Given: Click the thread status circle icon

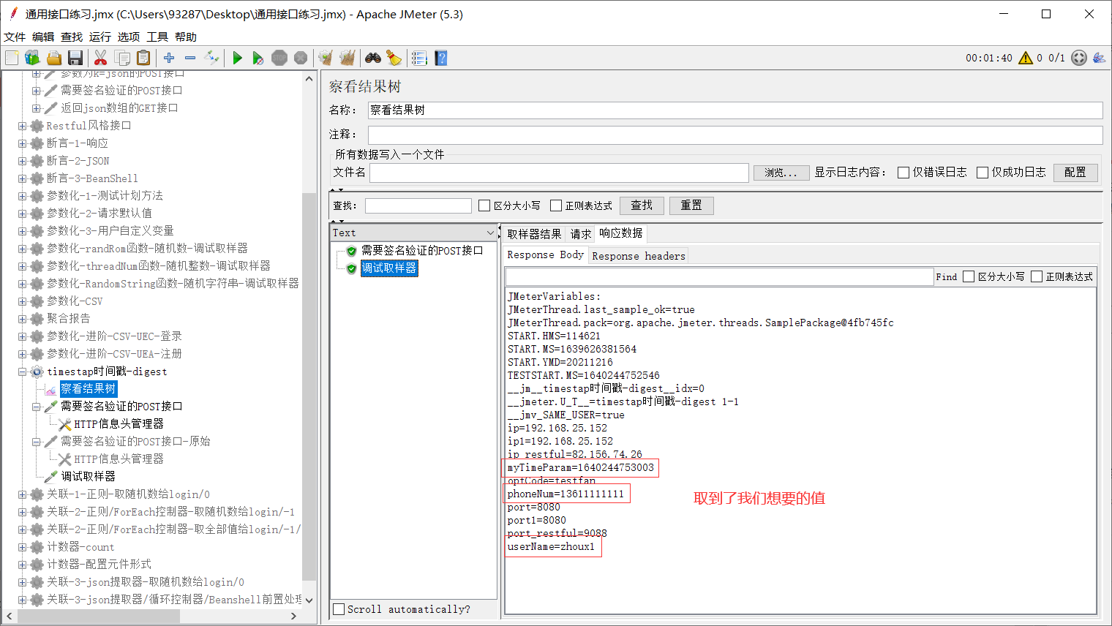Looking at the screenshot, I should (1079, 58).
